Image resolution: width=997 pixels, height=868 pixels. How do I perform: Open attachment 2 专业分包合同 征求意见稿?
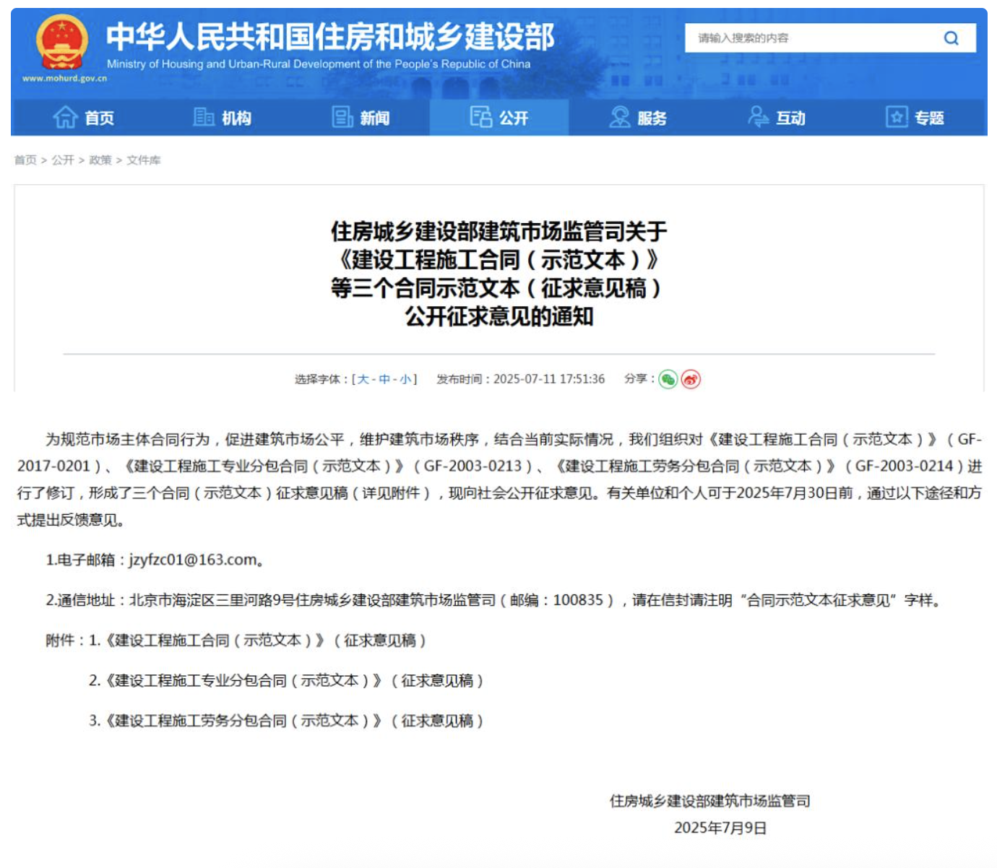coord(286,681)
